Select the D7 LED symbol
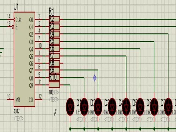The image size is (176, 132). (154, 107)
